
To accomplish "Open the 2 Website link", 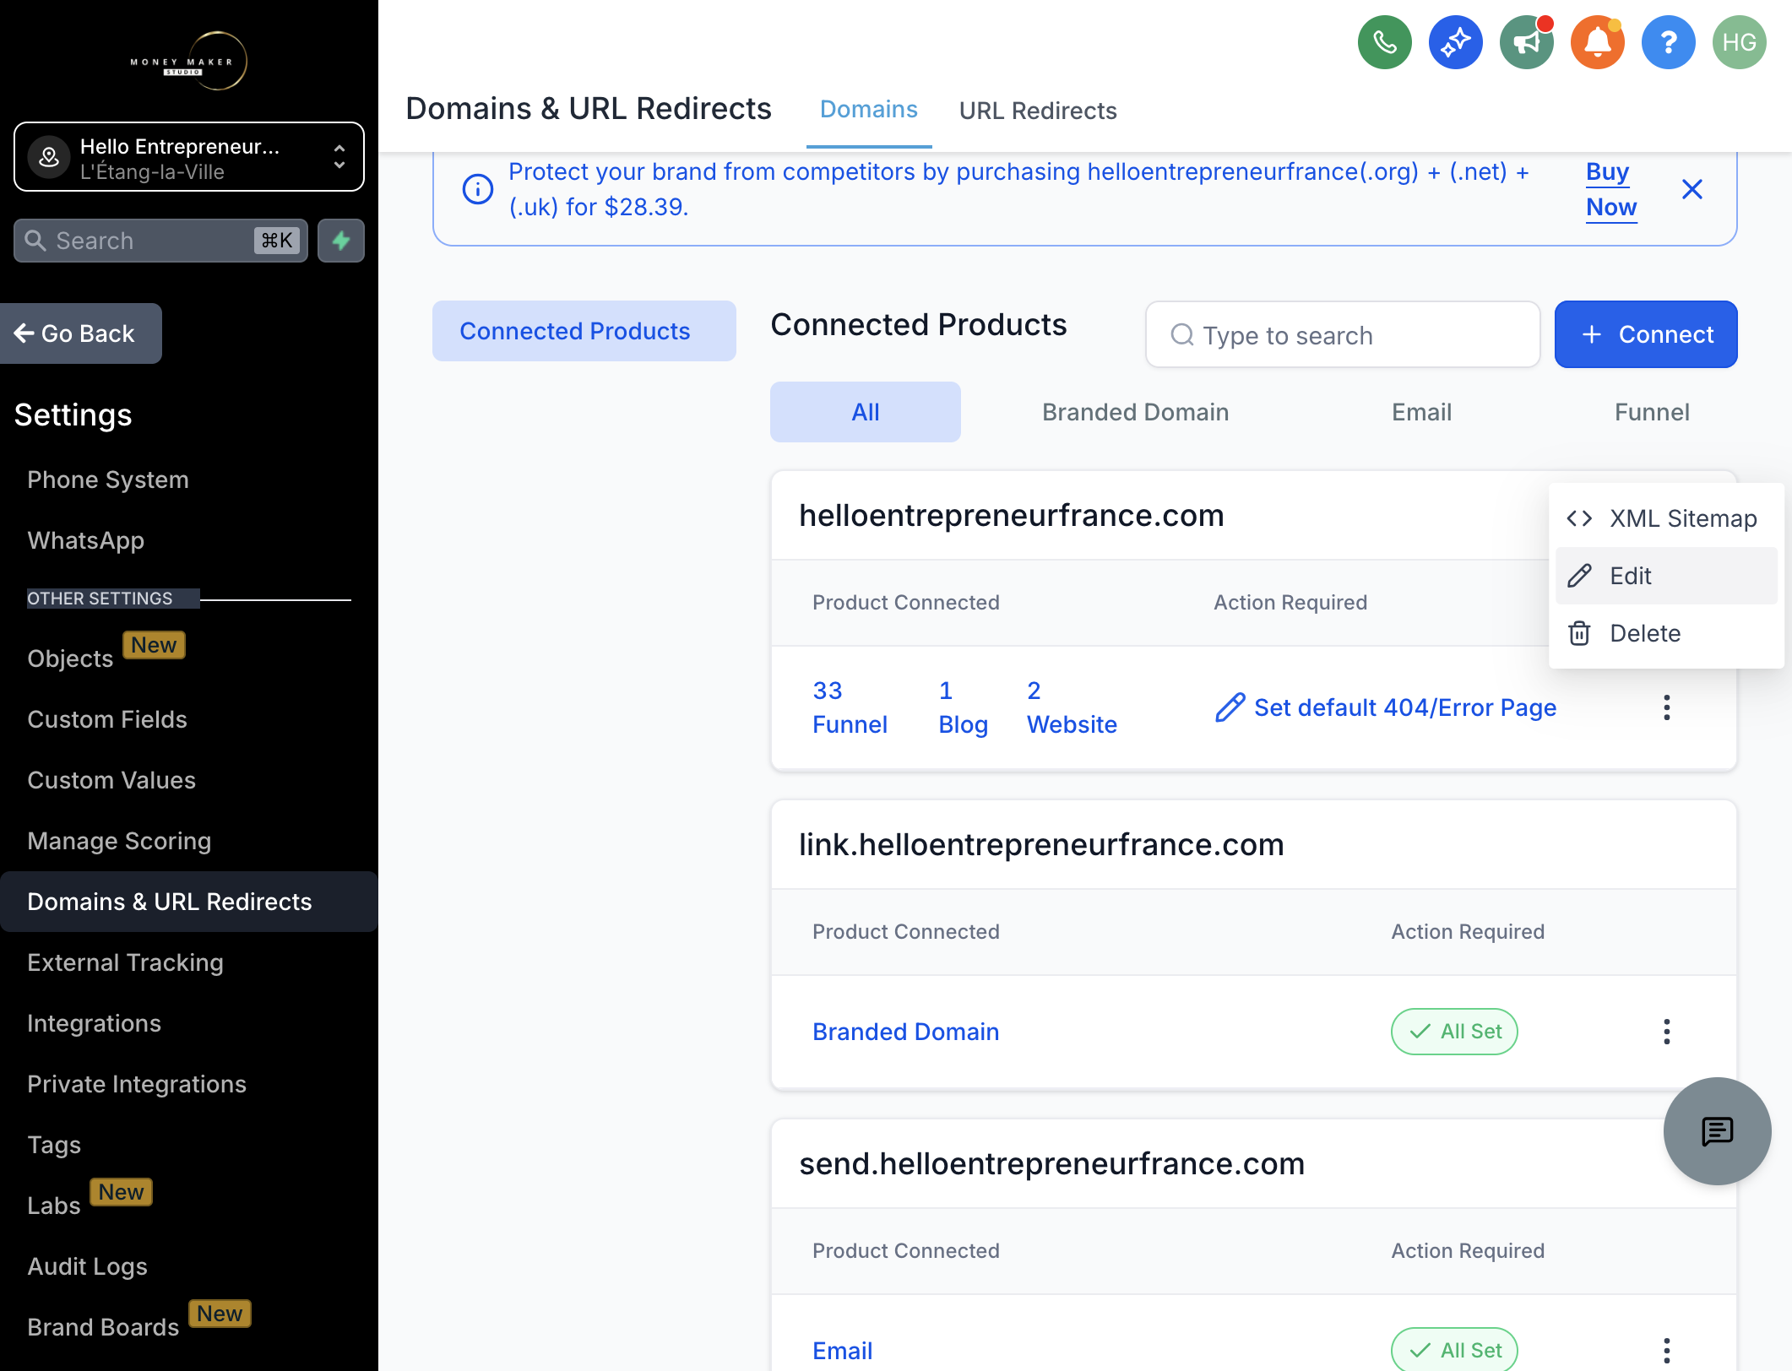I will click(1072, 707).
